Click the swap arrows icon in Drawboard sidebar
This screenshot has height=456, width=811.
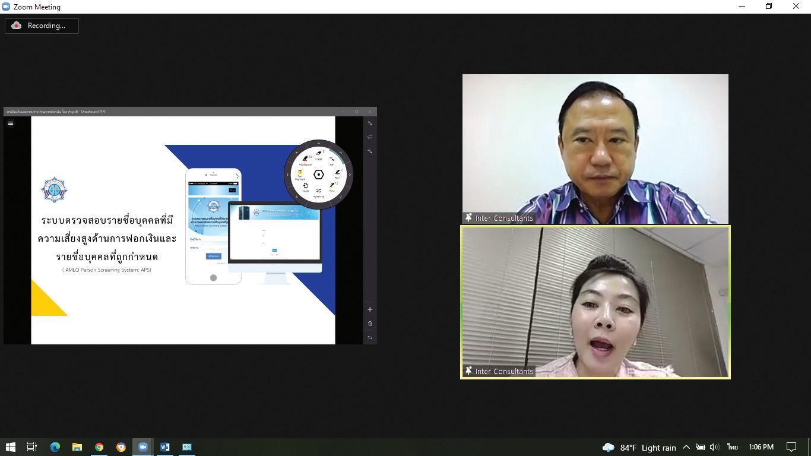[370, 337]
